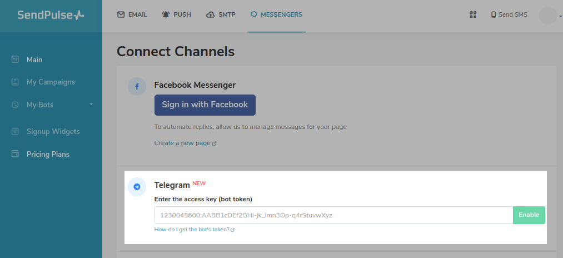Click the NEW badge next to Telegram
The height and width of the screenshot is (258, 563).
coord(199,183)
